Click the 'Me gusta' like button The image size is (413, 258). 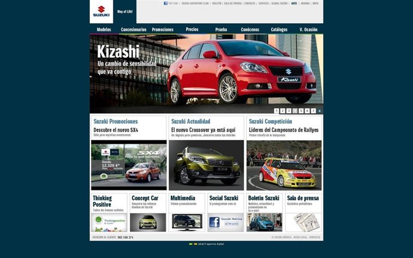(232, 224)
